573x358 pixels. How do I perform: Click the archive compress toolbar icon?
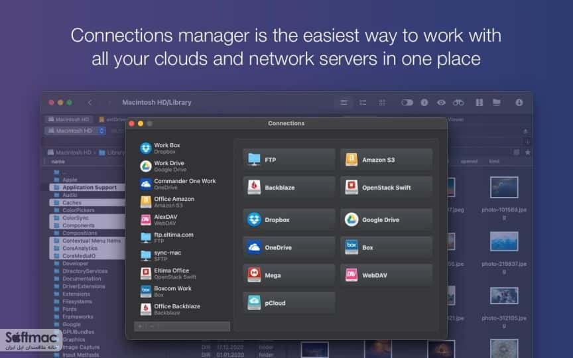pos(479,103)
